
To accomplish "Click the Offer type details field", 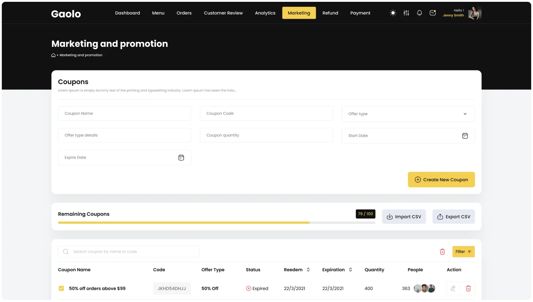I will coord(125,135).
